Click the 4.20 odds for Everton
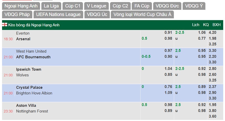225x121 pixels. [x=213, y=33]
